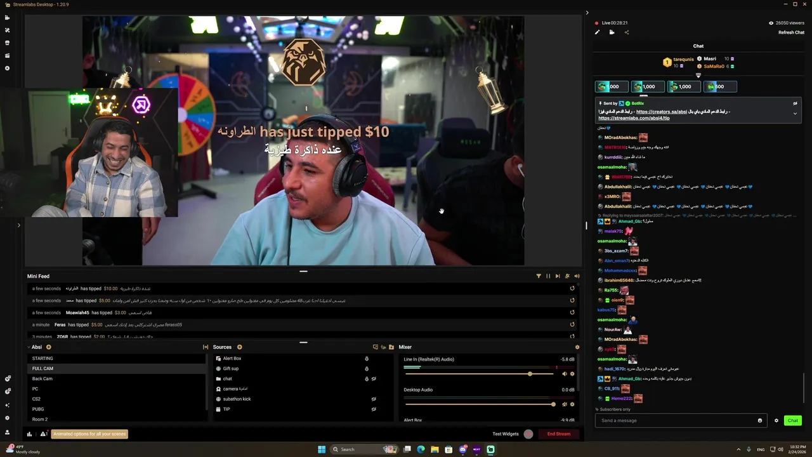
Task: Open the creators.sa/absi link
Action: (662, 112)
